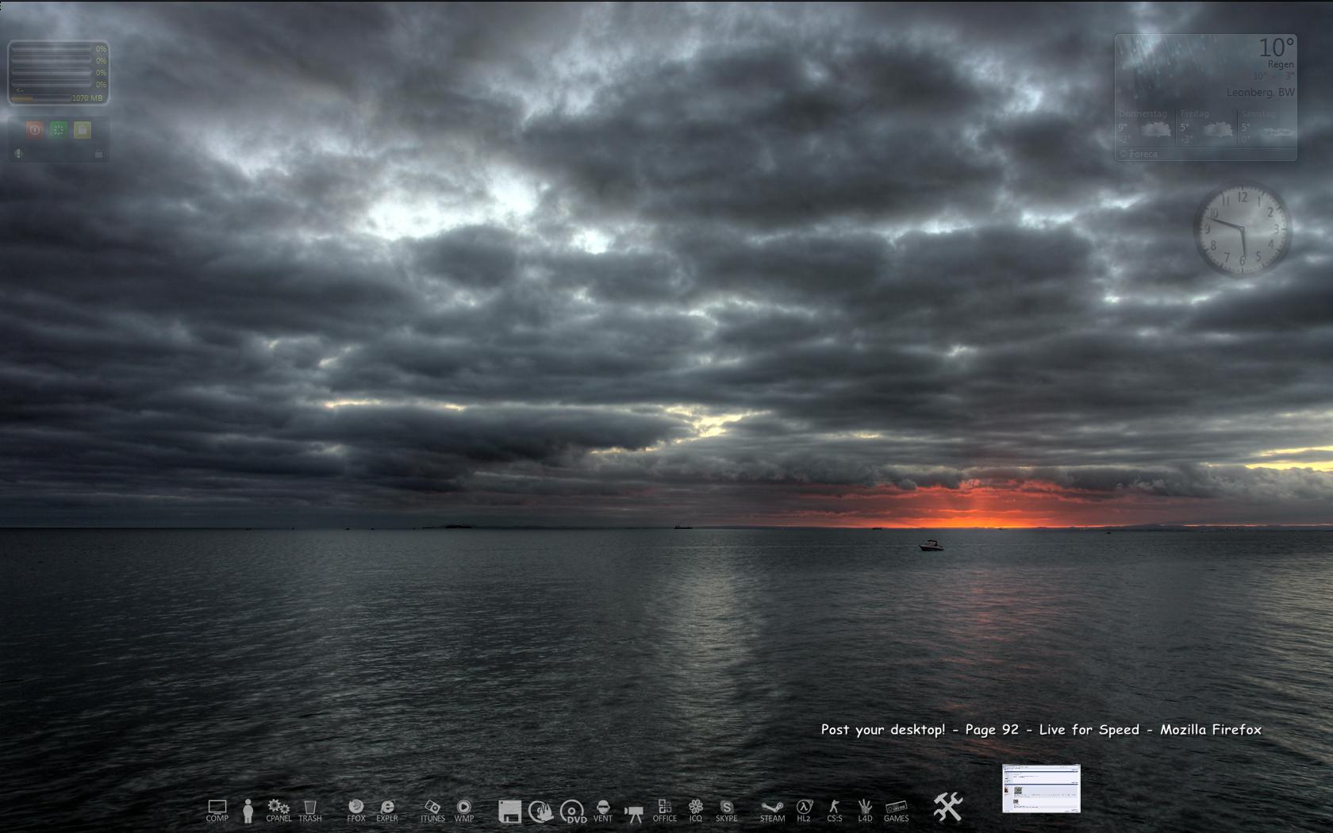Viewport: 1333px width, 833px height.
Task: Open the COMP computer icon in the dock
Action: 217,811
